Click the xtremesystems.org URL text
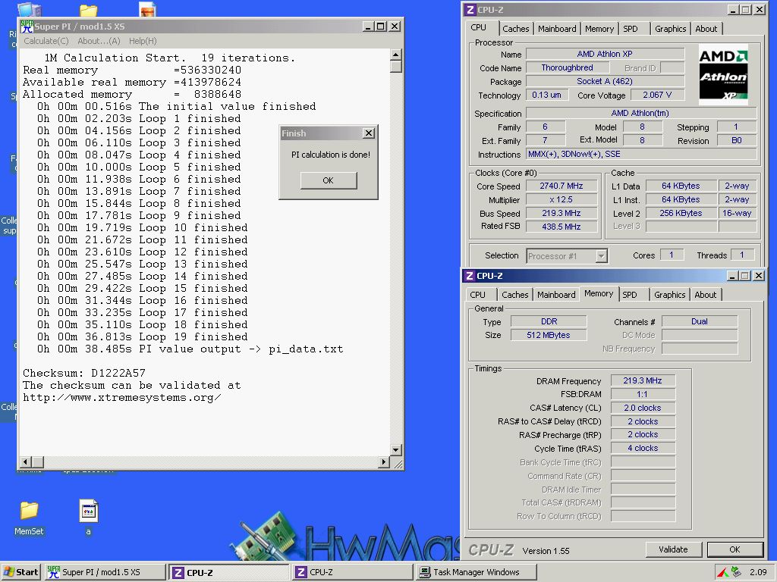Image resolution: width=777 pixels, height=582 pixels. coord(122,397)
